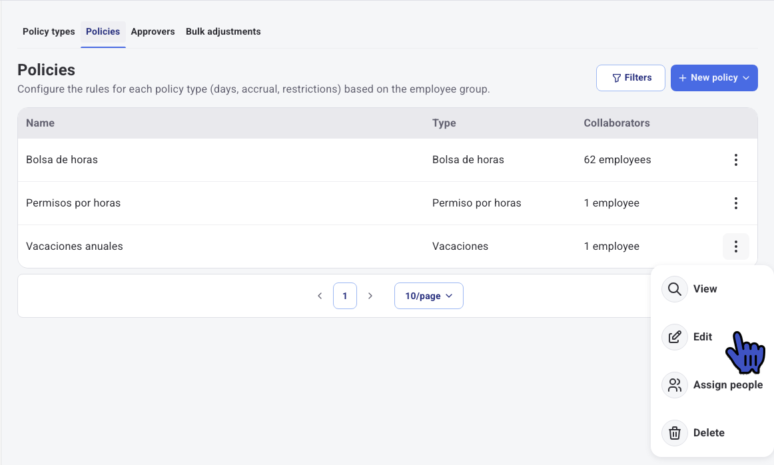Go to next page arrow

tap(370, 296)
